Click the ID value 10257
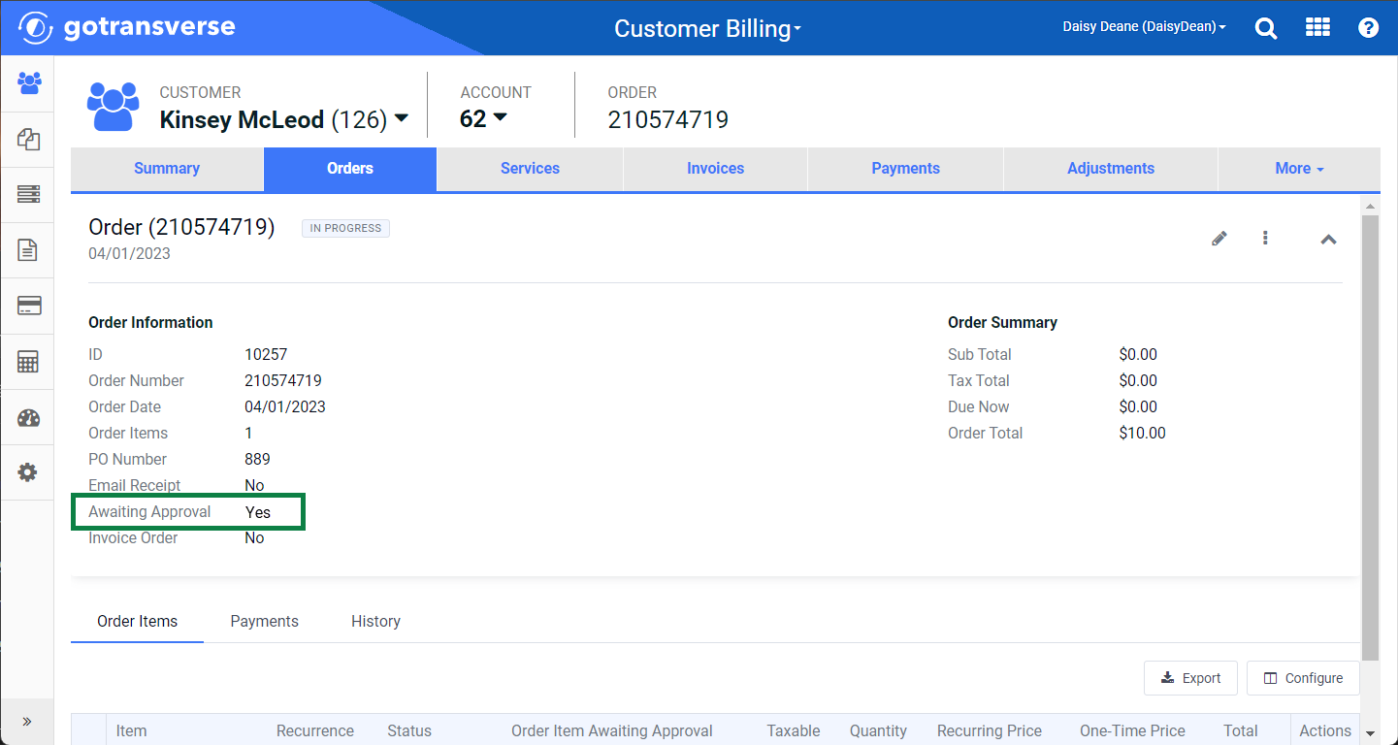The height and width of the screenshot is (745, 1398). coord(266,355)
